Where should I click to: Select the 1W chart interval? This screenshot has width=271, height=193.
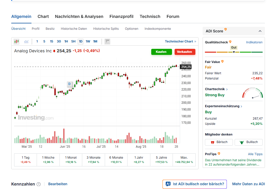click(88, 42)
